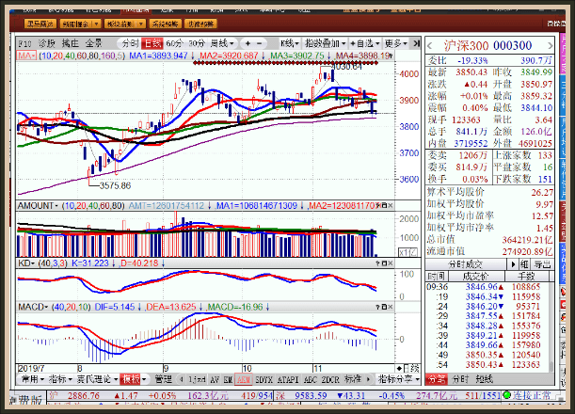Close the AMOUNT indicator pane
Image resolution: width=575 pixels, height=414 pixels.
coord(391,206)
